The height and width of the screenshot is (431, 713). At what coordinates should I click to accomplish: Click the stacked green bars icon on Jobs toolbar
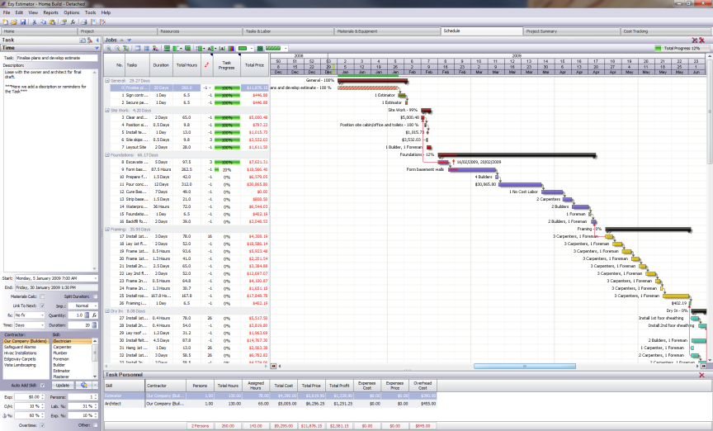167,48
